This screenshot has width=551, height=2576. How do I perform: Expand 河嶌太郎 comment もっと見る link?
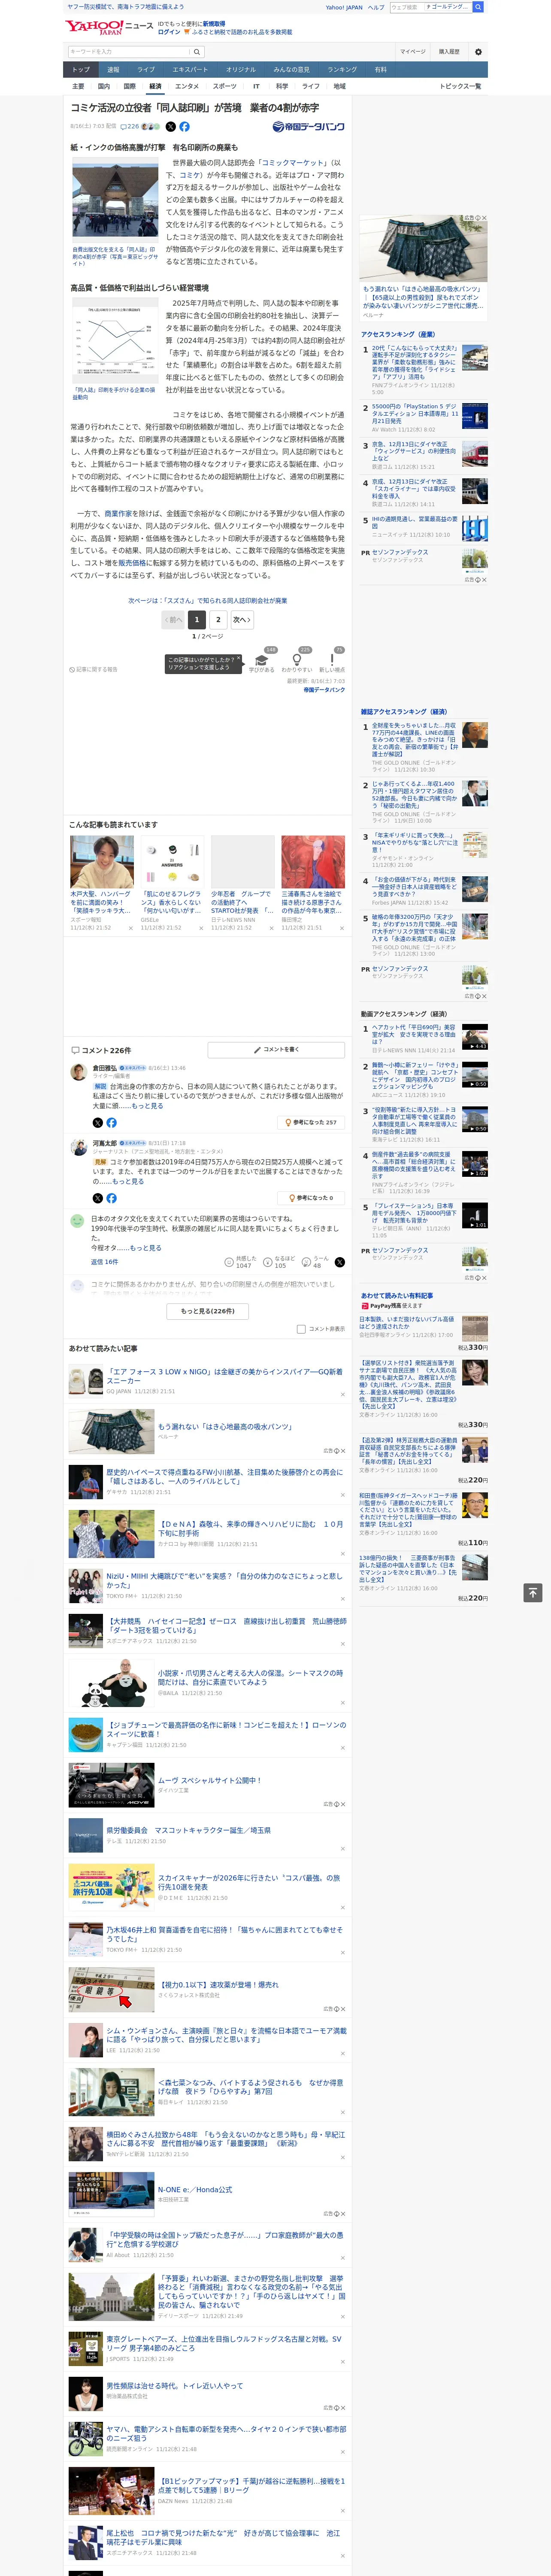point(127,1181)
